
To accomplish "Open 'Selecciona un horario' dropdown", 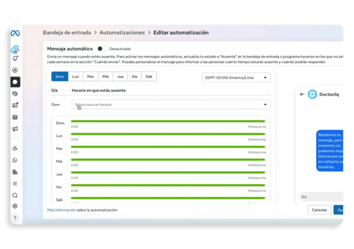I will 171,105.
